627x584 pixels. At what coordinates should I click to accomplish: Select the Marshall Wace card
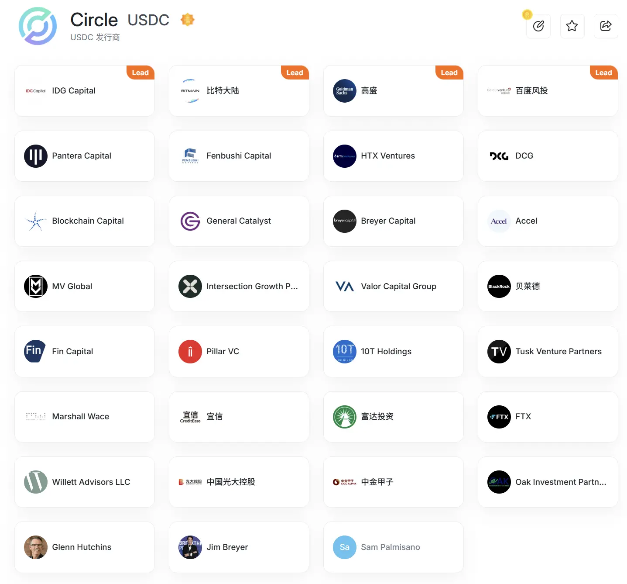(x=85, y=417)
